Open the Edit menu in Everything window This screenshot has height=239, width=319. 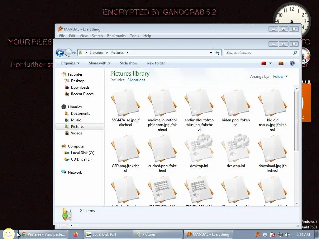click(x=72, y=36)
